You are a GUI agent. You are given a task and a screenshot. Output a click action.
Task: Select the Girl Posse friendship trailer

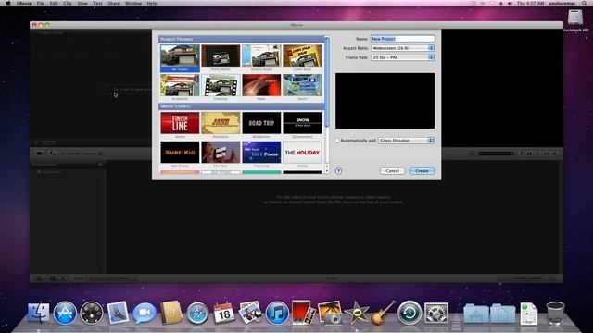(x=261, y=154)
